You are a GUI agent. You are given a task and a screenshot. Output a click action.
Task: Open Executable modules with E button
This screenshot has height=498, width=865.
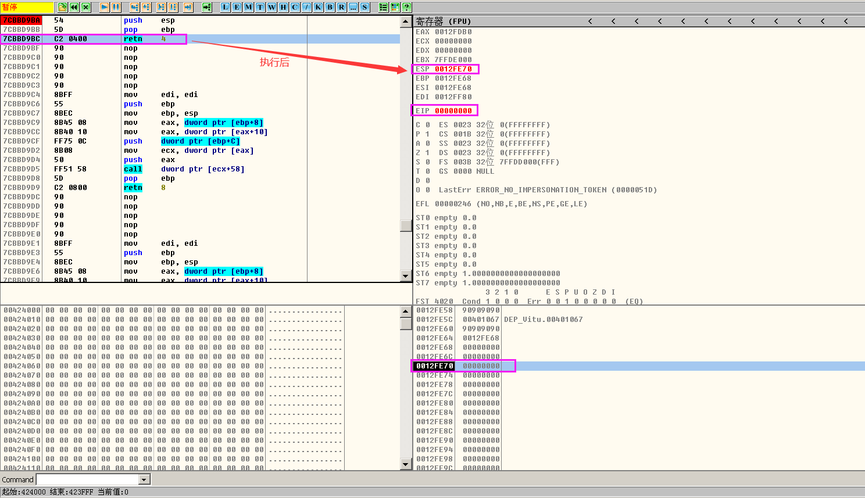coord(237,7)
